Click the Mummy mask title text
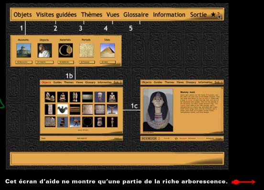Screen dimensions: 264x190 coord(187,92)
